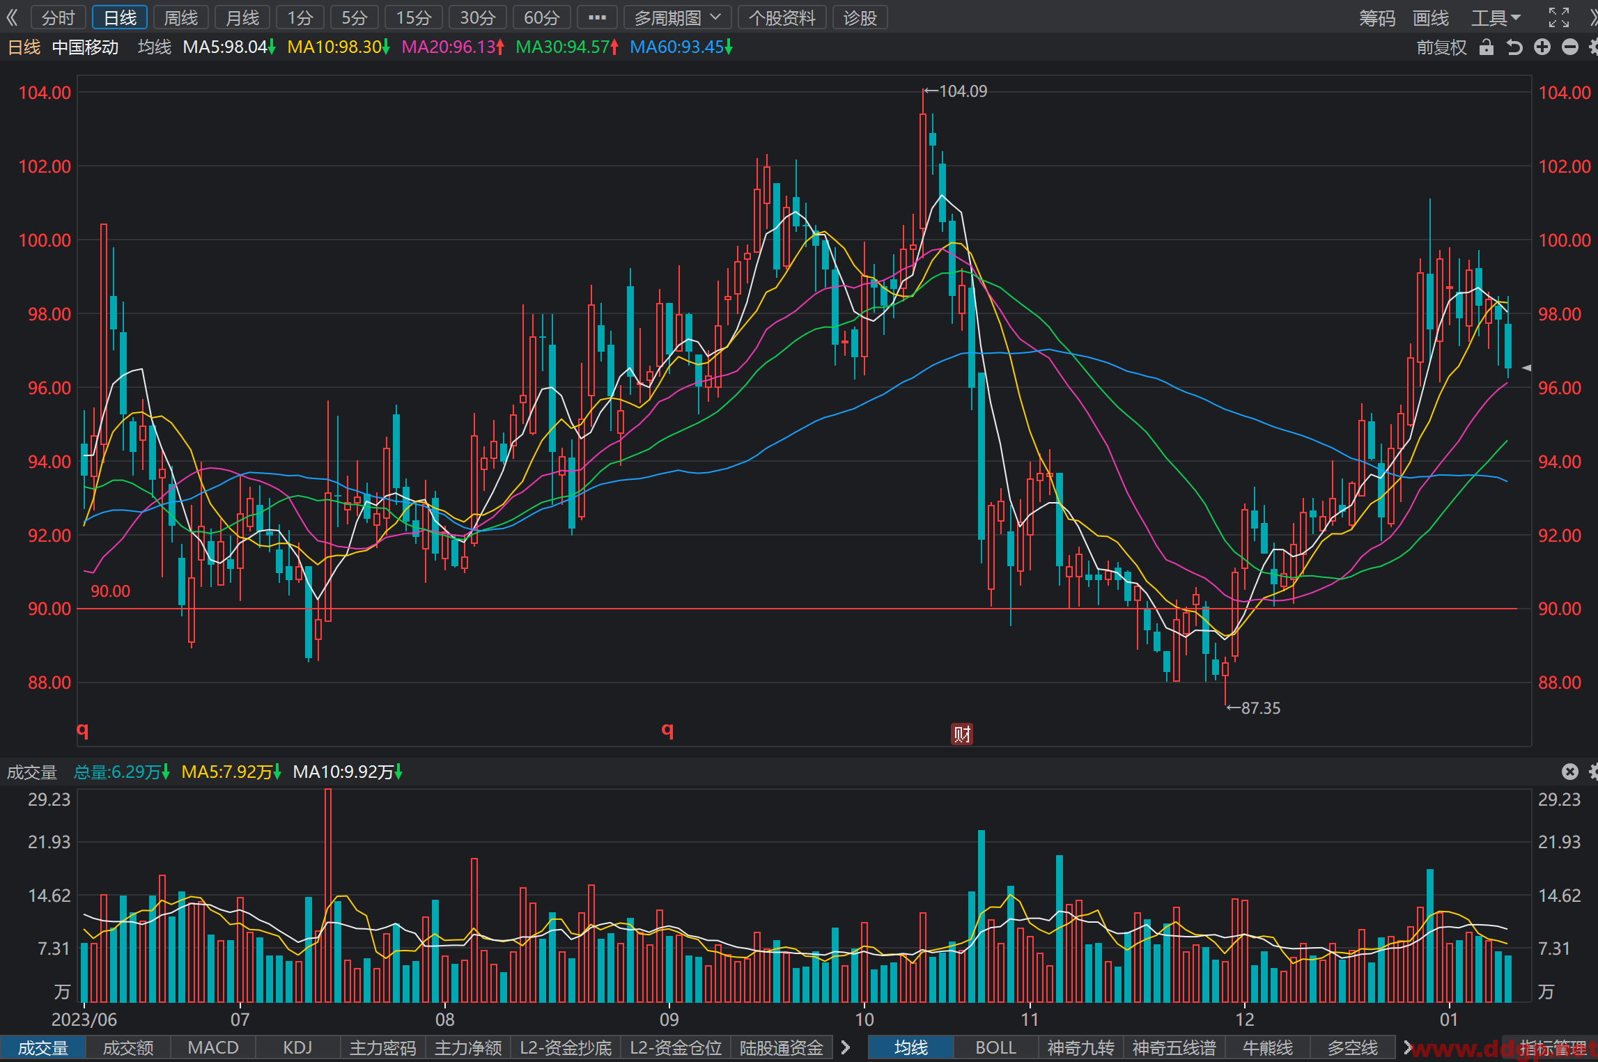Select the BOLL main indicator tab
Screen dimensions: 1598x1062
pyautogui.click(x=995, y=1047)
